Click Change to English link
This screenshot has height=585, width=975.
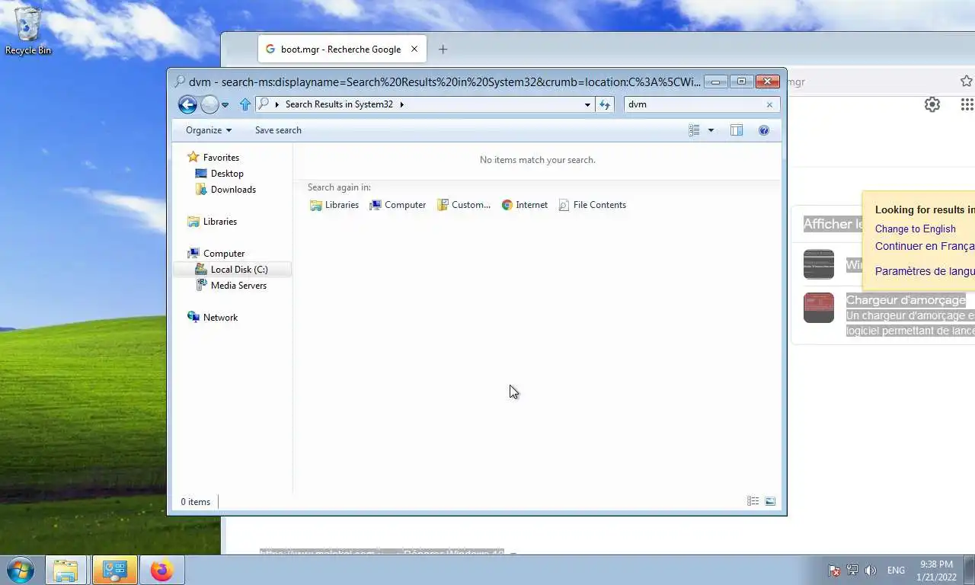tap(915, 229)
